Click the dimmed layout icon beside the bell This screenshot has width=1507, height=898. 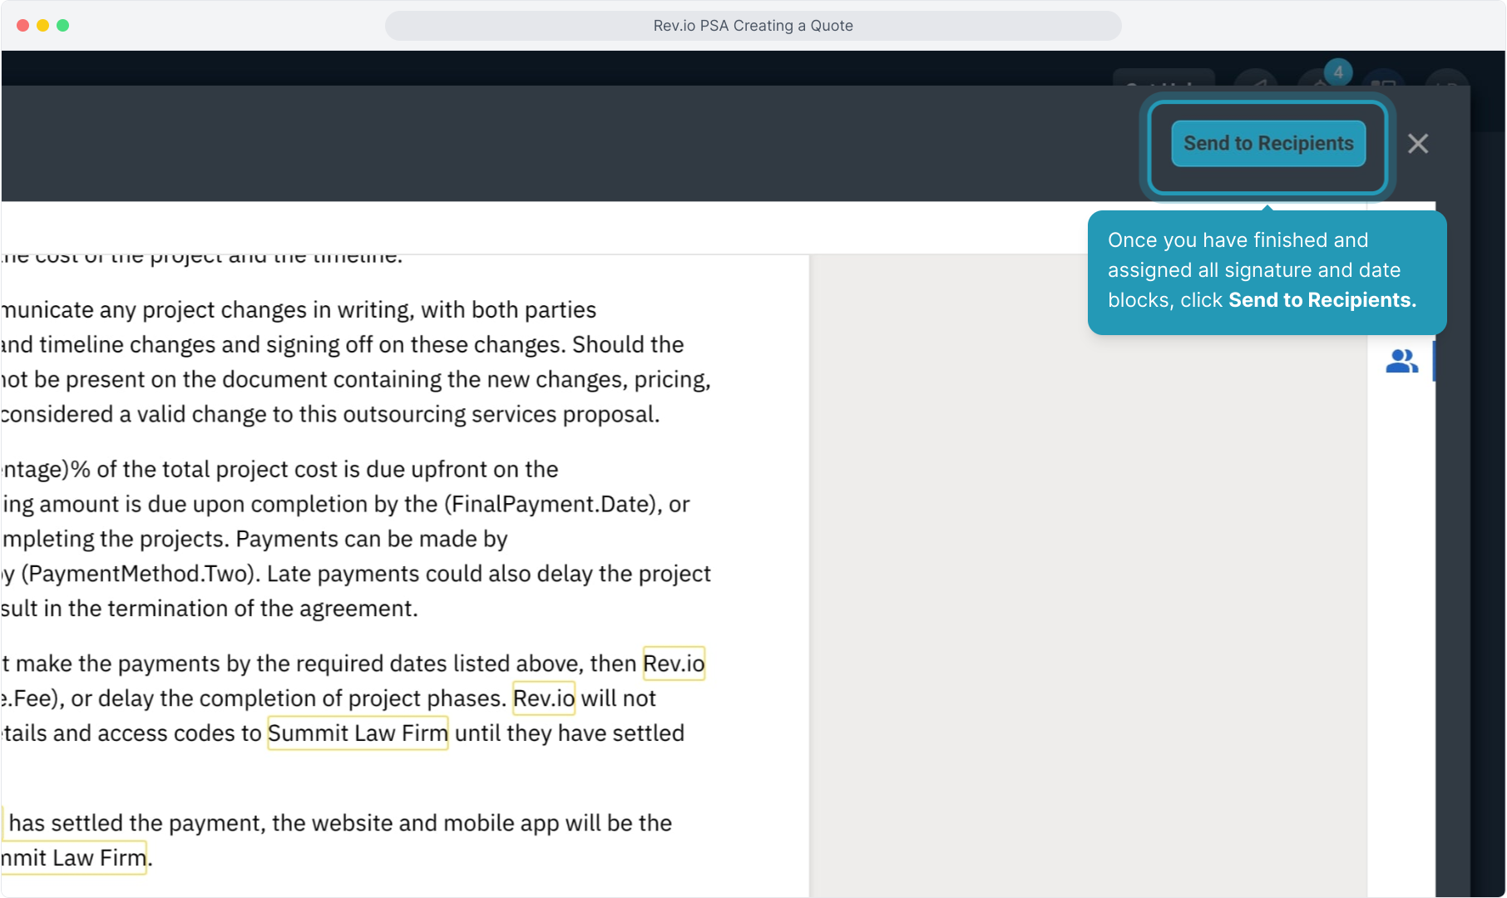click(x=1383, y=81)
